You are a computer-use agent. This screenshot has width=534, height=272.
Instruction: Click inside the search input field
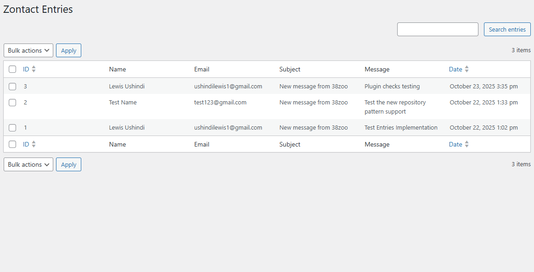(437, 29)
